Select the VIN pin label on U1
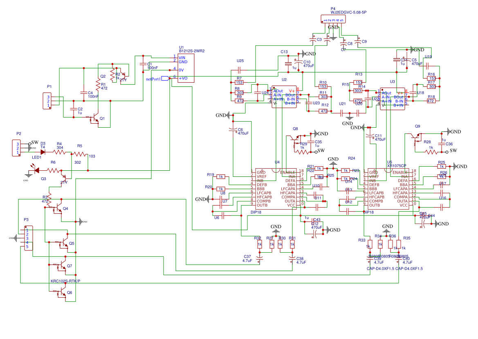478x339 pixels. (x=182, y=58)
